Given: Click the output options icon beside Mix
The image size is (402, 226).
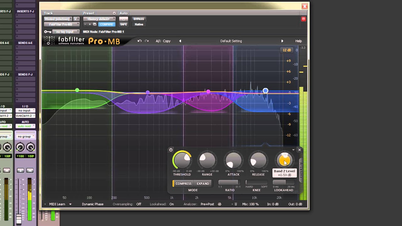Looking at the screenshot, I should 236,204.
